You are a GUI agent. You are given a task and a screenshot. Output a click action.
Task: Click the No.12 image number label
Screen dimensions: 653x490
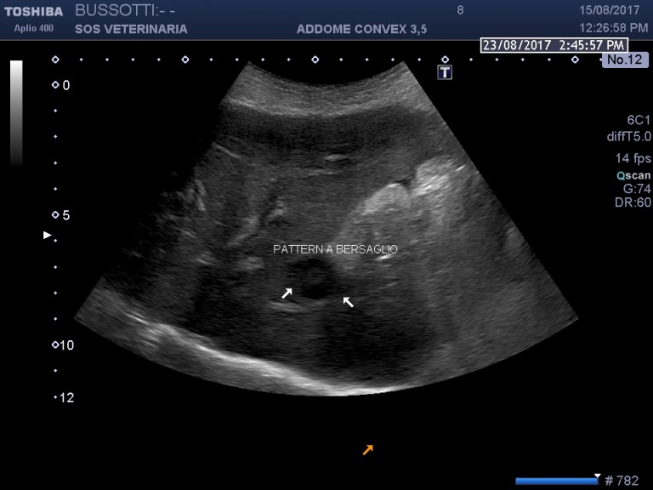625,60
